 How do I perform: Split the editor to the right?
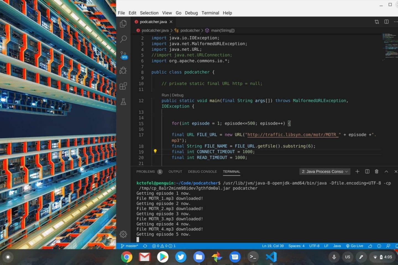tap(386, 22)
